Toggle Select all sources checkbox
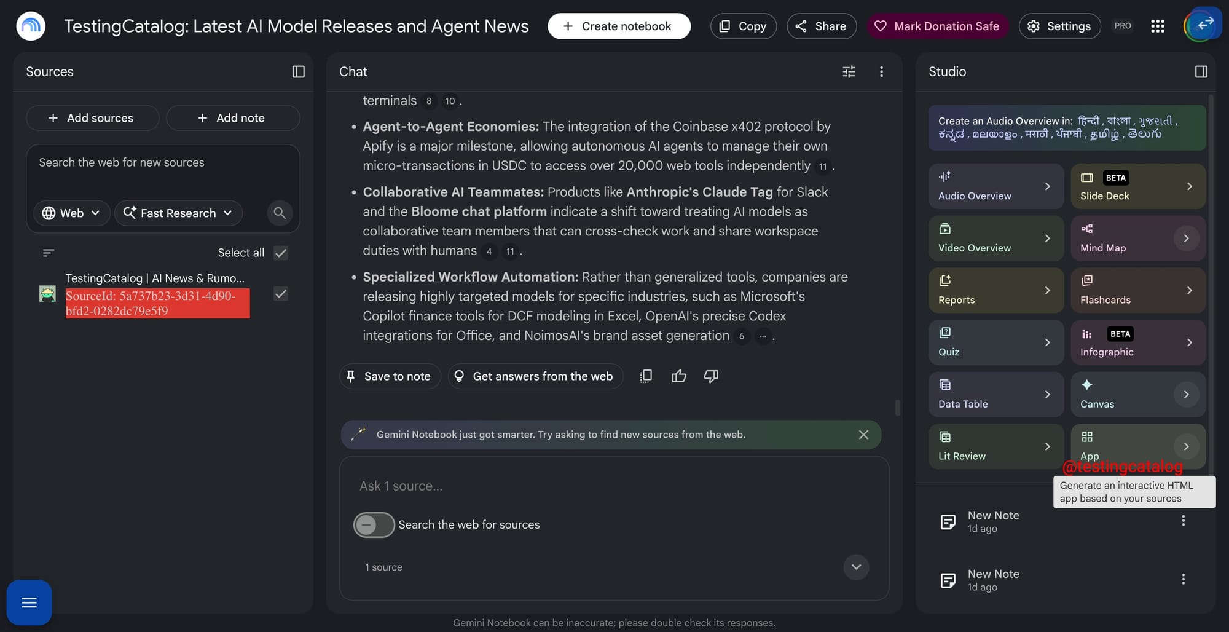Screen dimensions: 1229x632 click(281, 253)
